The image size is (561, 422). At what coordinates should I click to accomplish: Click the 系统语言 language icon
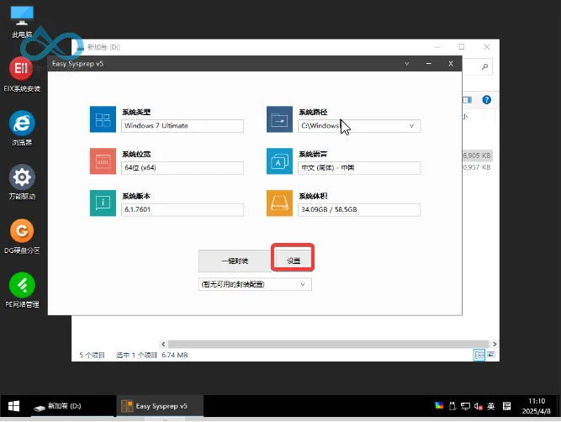(x=279, y=161)
